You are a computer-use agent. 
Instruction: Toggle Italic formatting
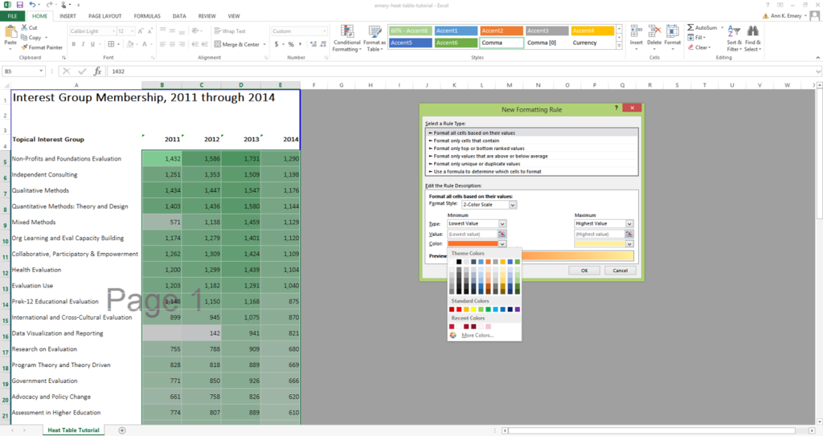(83, 44)
